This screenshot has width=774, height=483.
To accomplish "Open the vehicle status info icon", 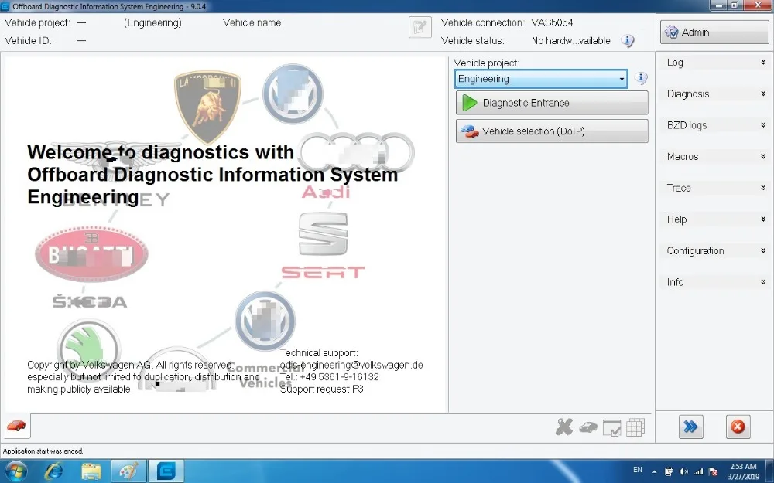I will (628, 41).
